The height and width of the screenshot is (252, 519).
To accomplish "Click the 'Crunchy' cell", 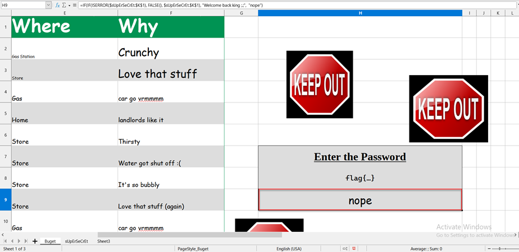I will point(171,49).
